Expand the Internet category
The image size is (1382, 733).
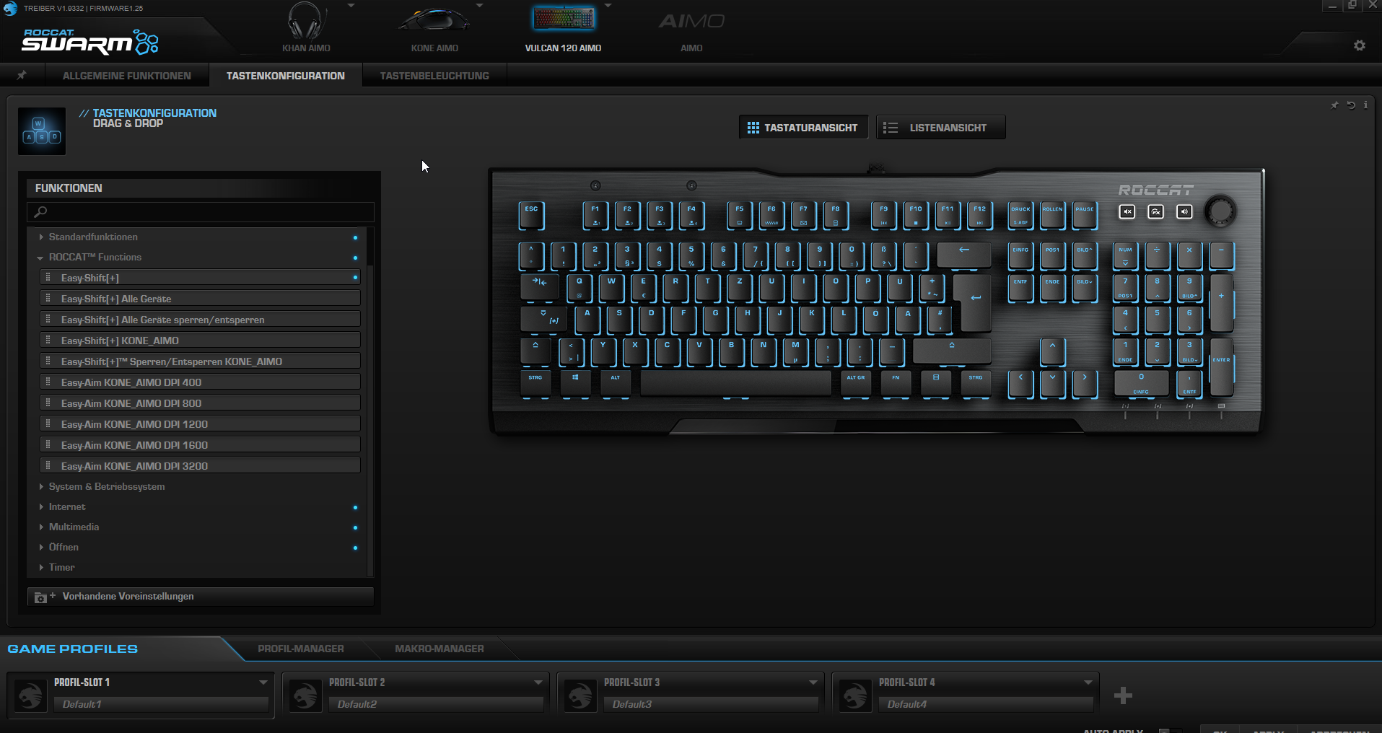[x=41, y=507]
